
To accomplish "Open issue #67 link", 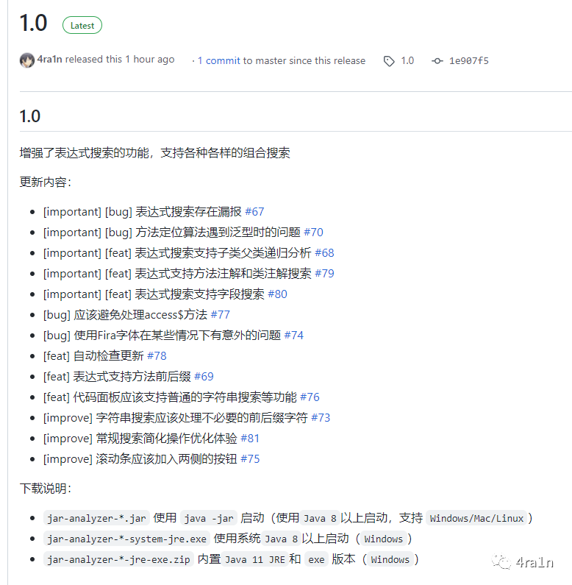I will click(x=254, y=211).
